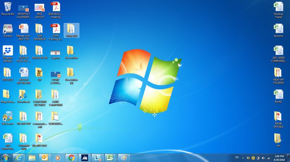Select the COMMER VISIT folder
The width and height of the screenshot is (290, 162).
tap(24, 142)
